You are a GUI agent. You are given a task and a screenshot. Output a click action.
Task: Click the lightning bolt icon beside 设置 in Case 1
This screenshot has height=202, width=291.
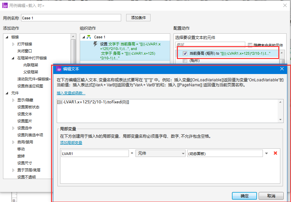(95, 44)
